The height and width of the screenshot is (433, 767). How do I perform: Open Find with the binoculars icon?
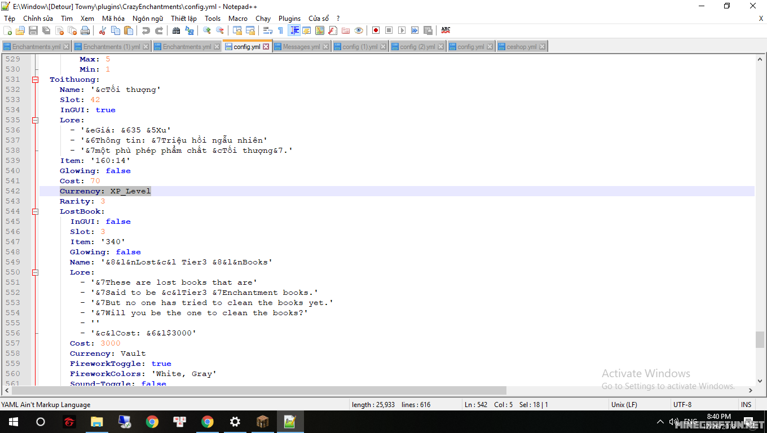click(177, 30)
